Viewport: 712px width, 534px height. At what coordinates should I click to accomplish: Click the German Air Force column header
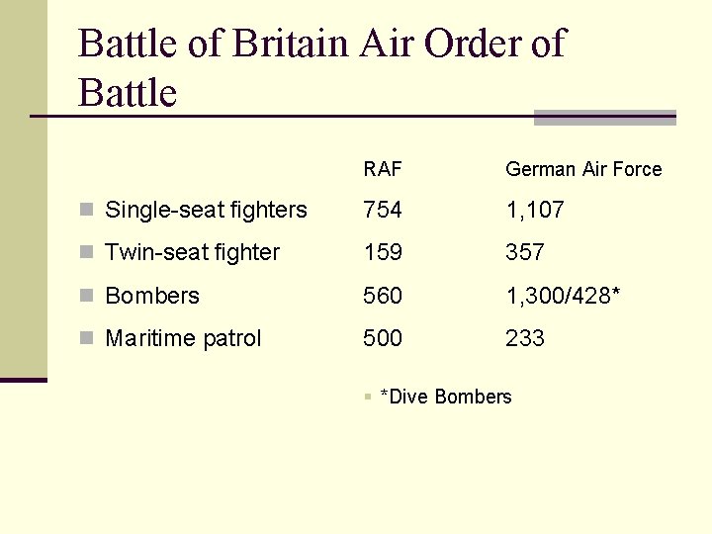[583, 169]
